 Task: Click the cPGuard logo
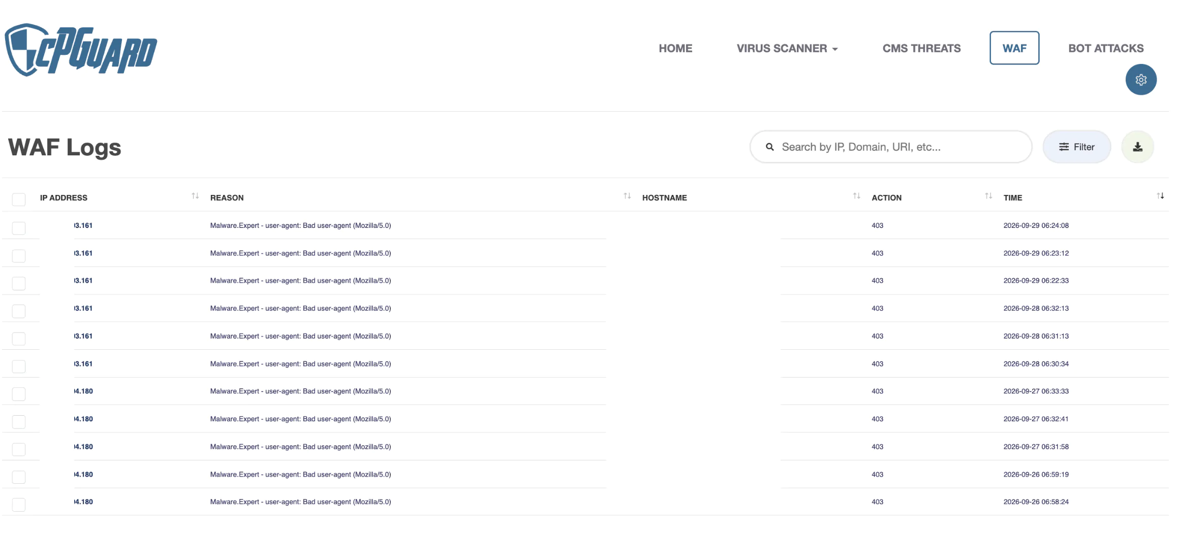[x=81, y=50]
